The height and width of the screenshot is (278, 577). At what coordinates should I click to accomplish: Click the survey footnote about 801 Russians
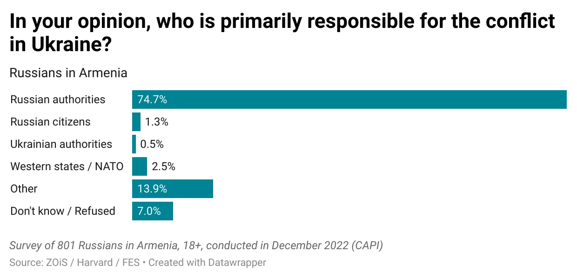coord(196,245)
